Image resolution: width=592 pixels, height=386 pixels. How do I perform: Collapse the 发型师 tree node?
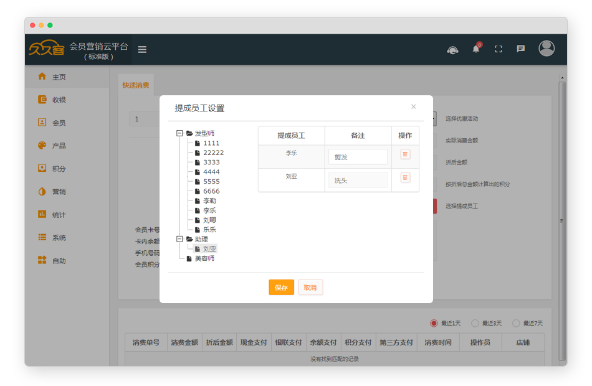(x=179, y=133)
